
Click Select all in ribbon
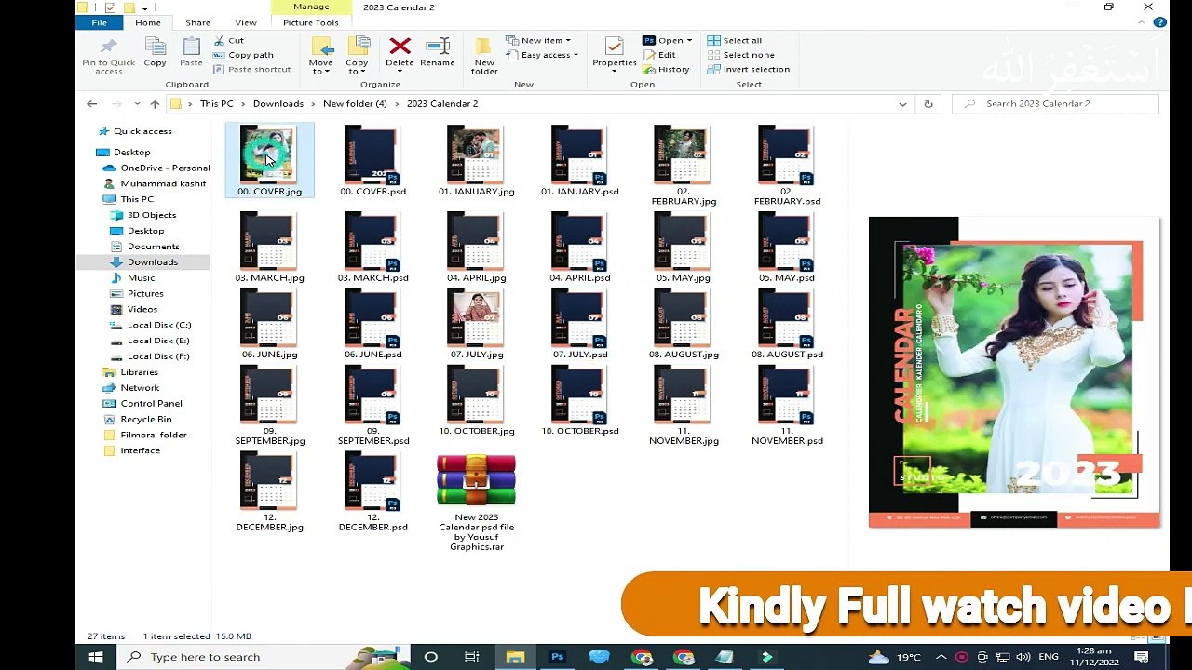tap(735, 40)
